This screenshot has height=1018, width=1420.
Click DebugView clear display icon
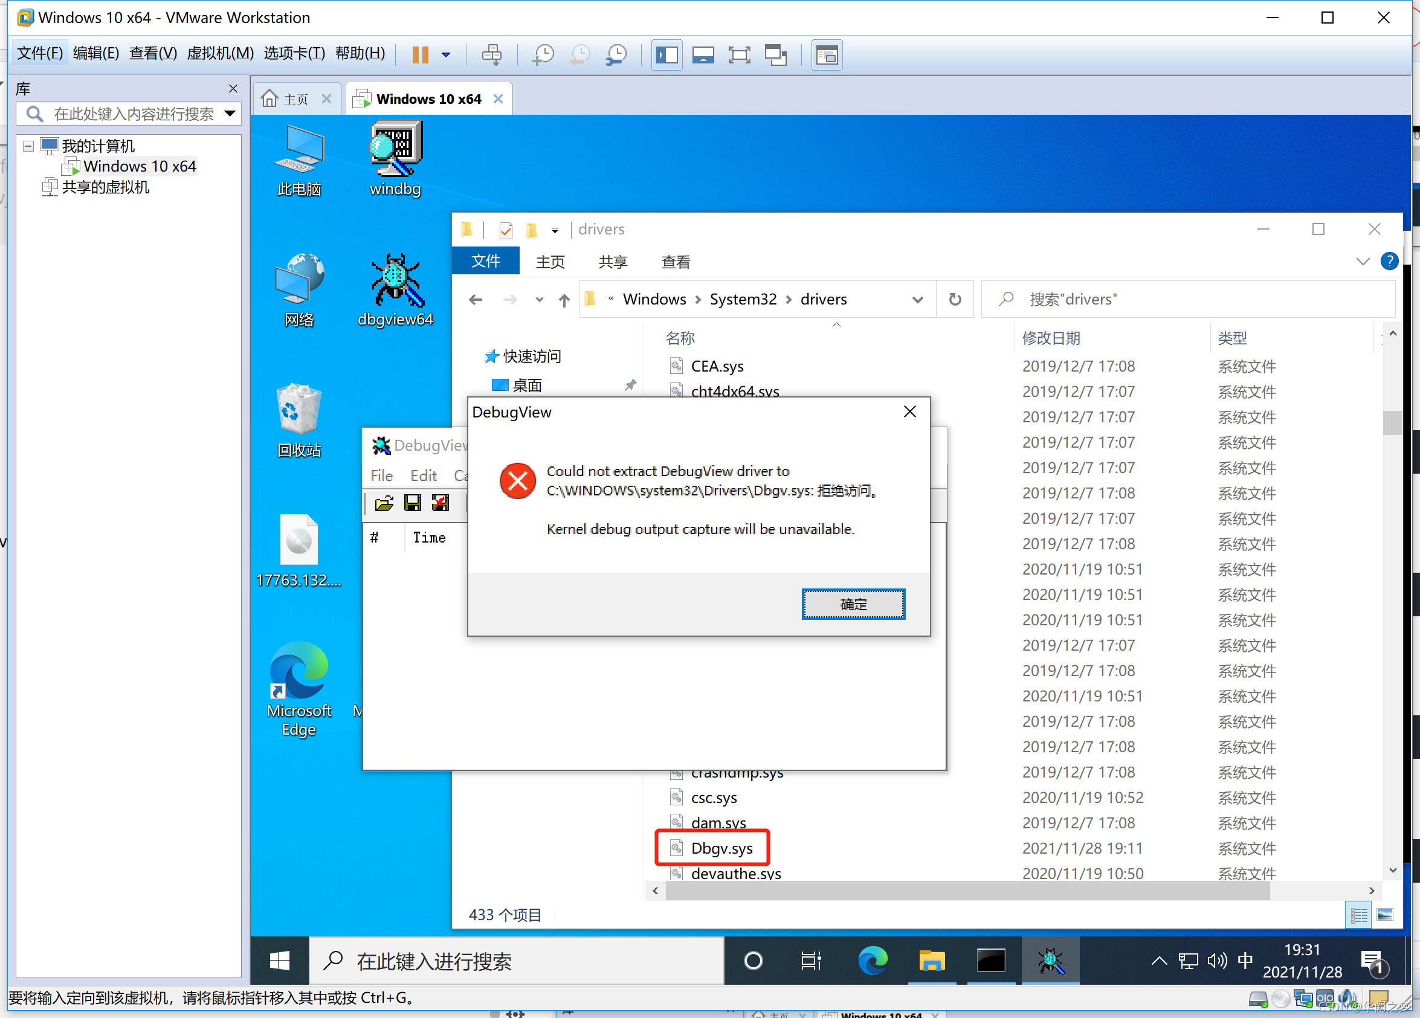click(x=440, y=503)
